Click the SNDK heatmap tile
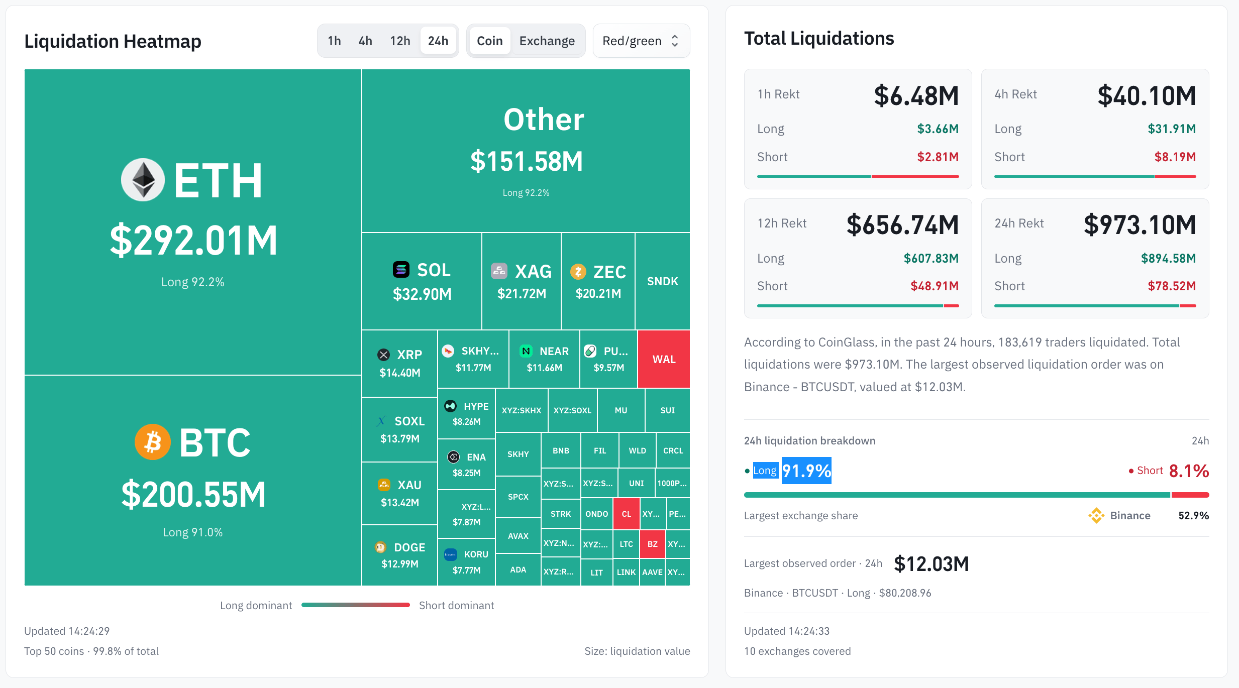 pyautogui.click(x=663, y=281)
